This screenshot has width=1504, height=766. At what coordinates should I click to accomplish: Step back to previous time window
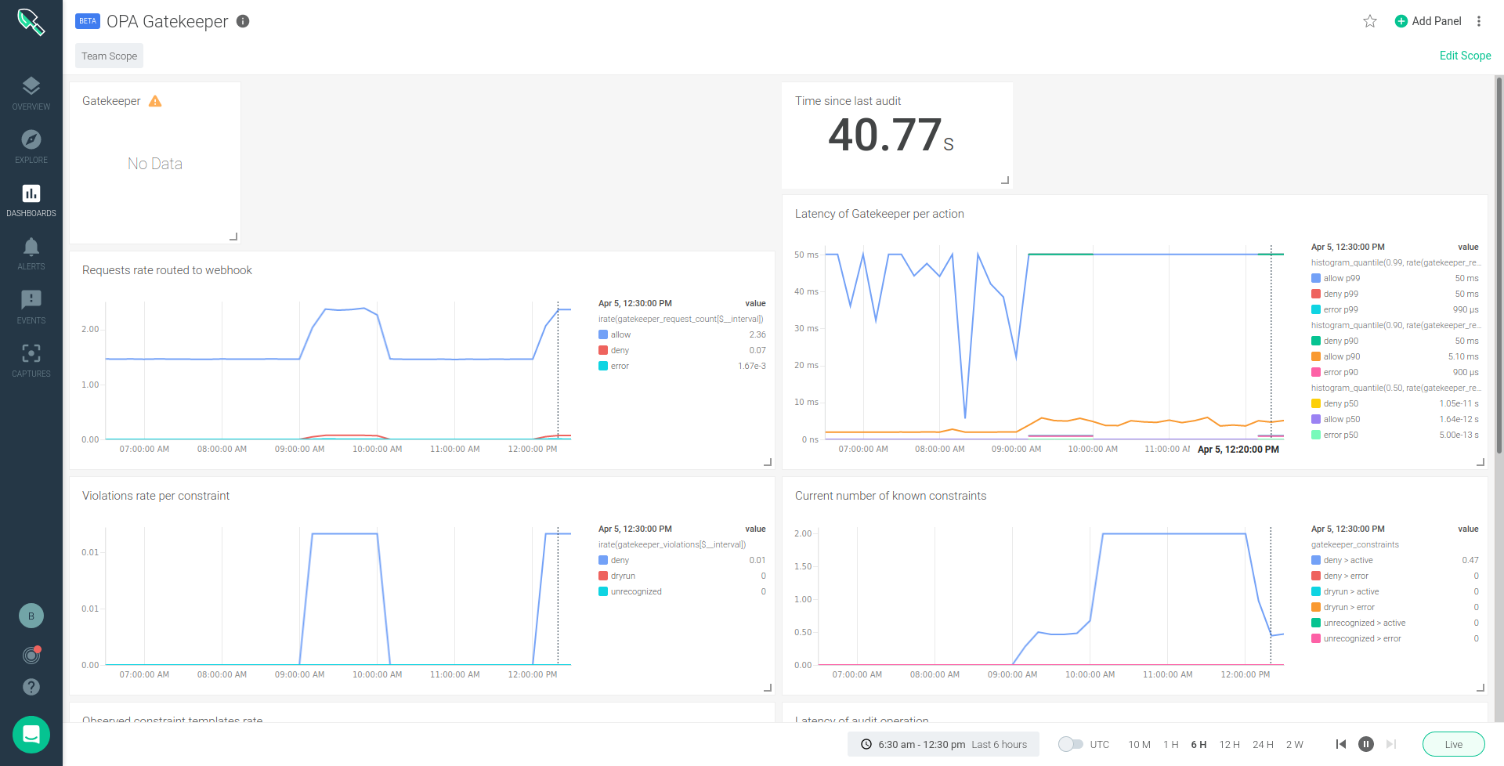coord(1341,745)
